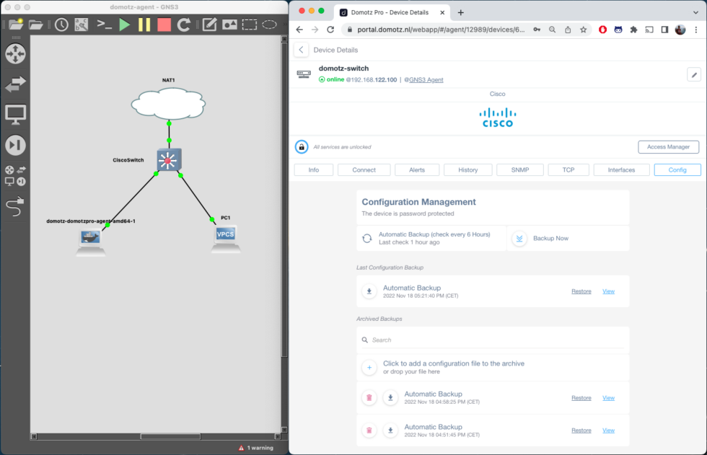This screenshot has height=455, width=707.
Task: Delete the first archived backup
Action: pyautogui.click(x=369, y=397)
